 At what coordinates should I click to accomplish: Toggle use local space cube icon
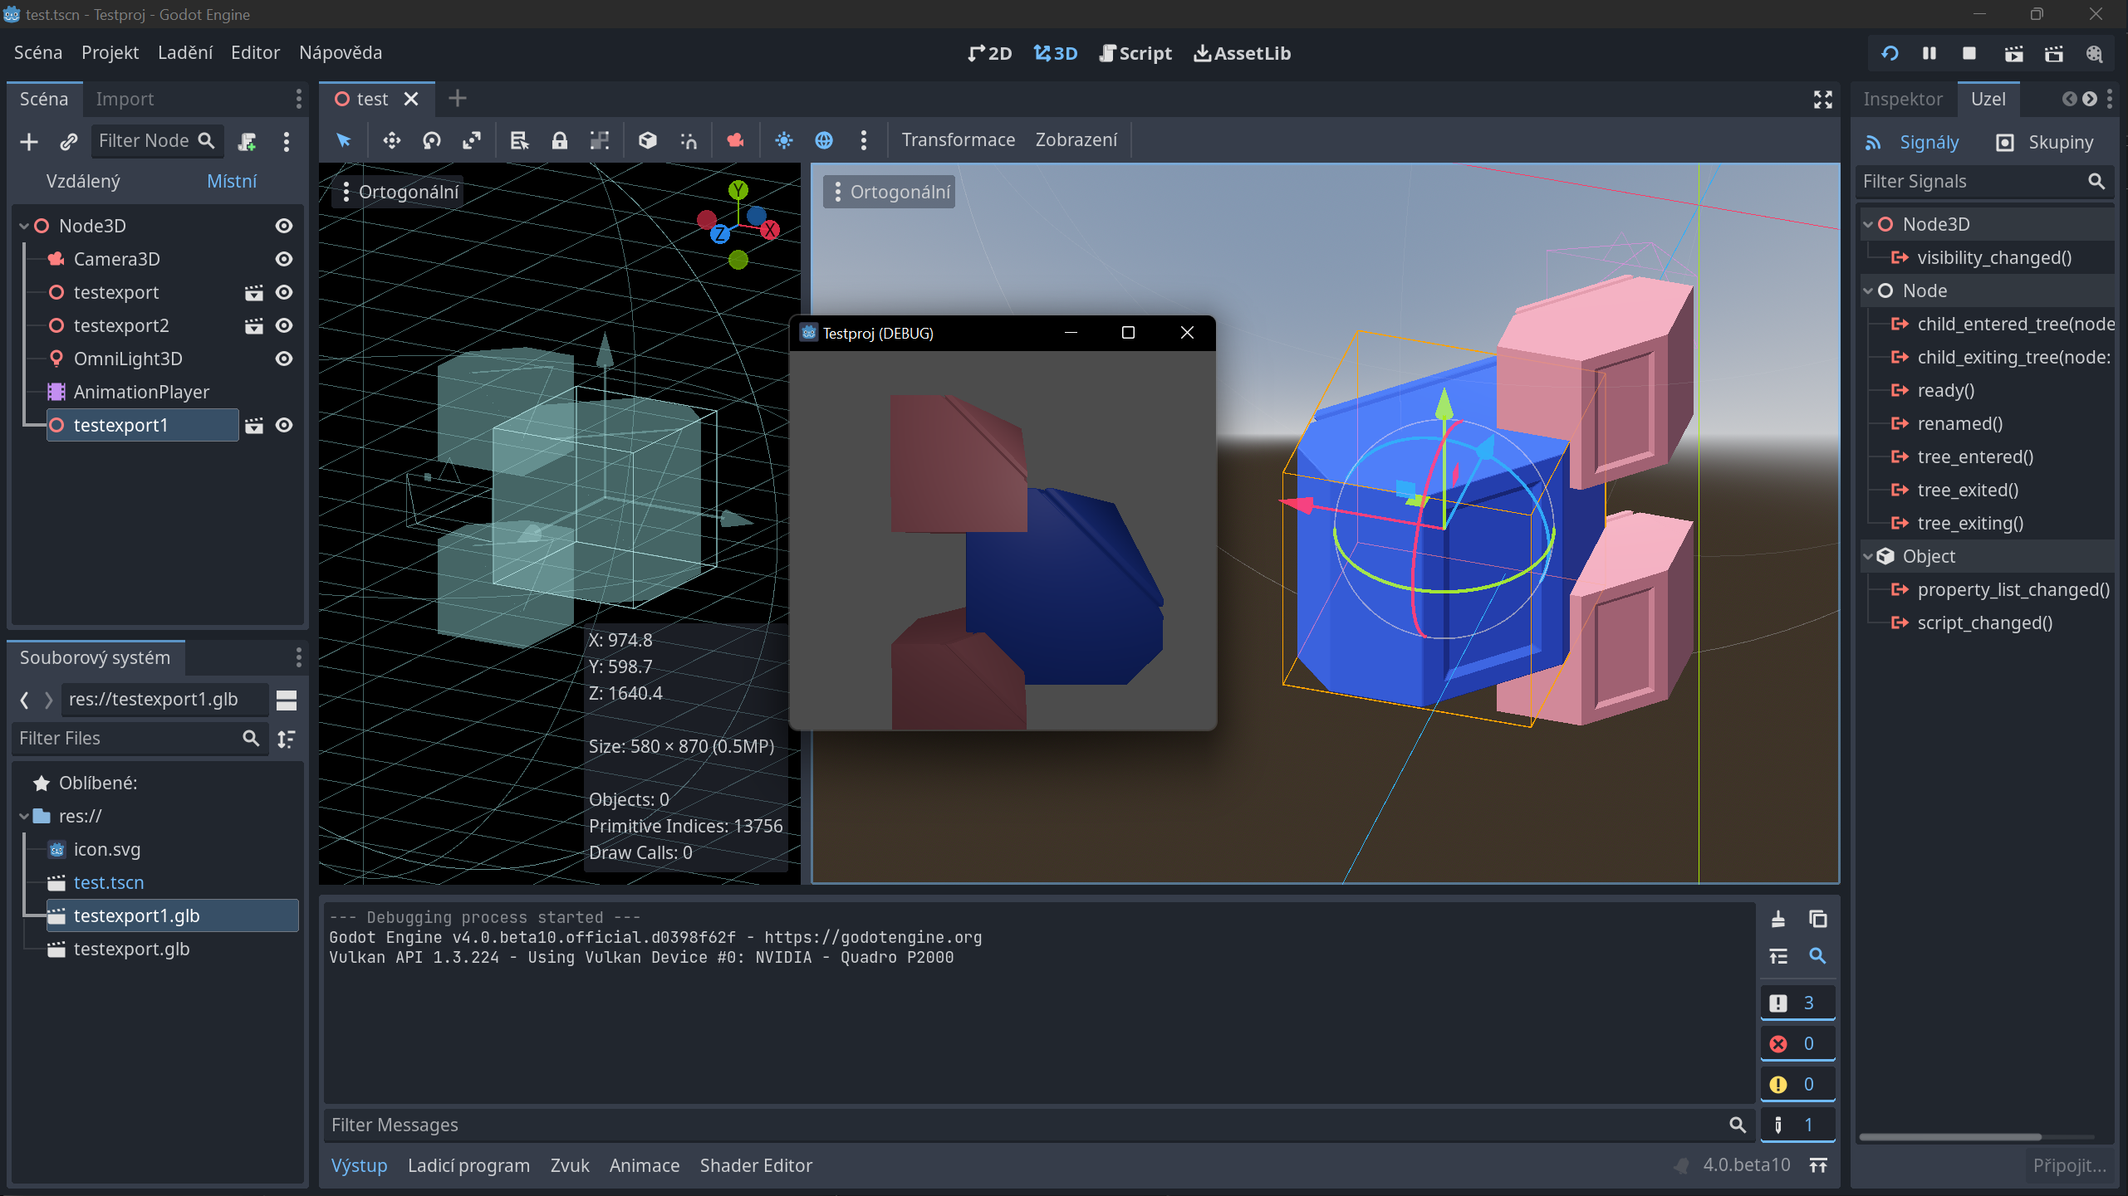point(647,140)
